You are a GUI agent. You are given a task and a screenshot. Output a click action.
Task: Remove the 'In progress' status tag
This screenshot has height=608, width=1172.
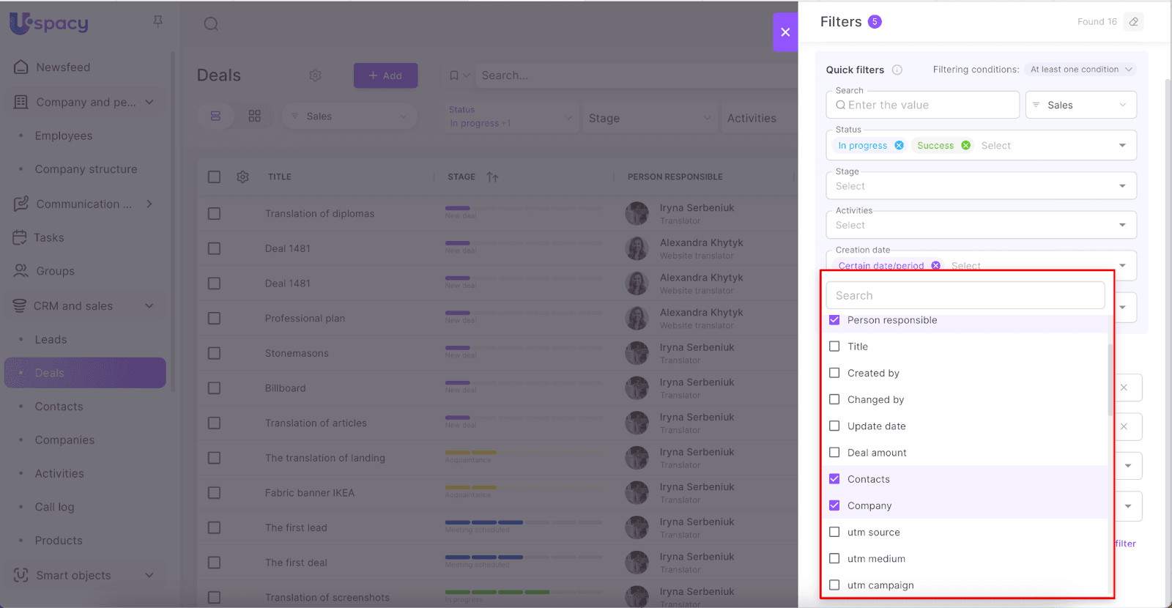900,146
